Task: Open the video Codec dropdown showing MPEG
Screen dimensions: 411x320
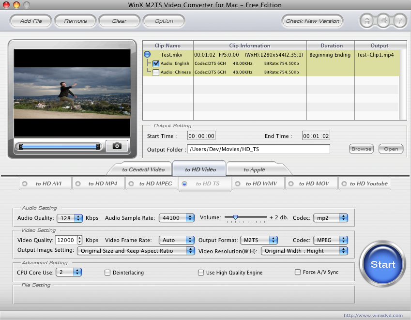Action: click(x=331, y=240)
